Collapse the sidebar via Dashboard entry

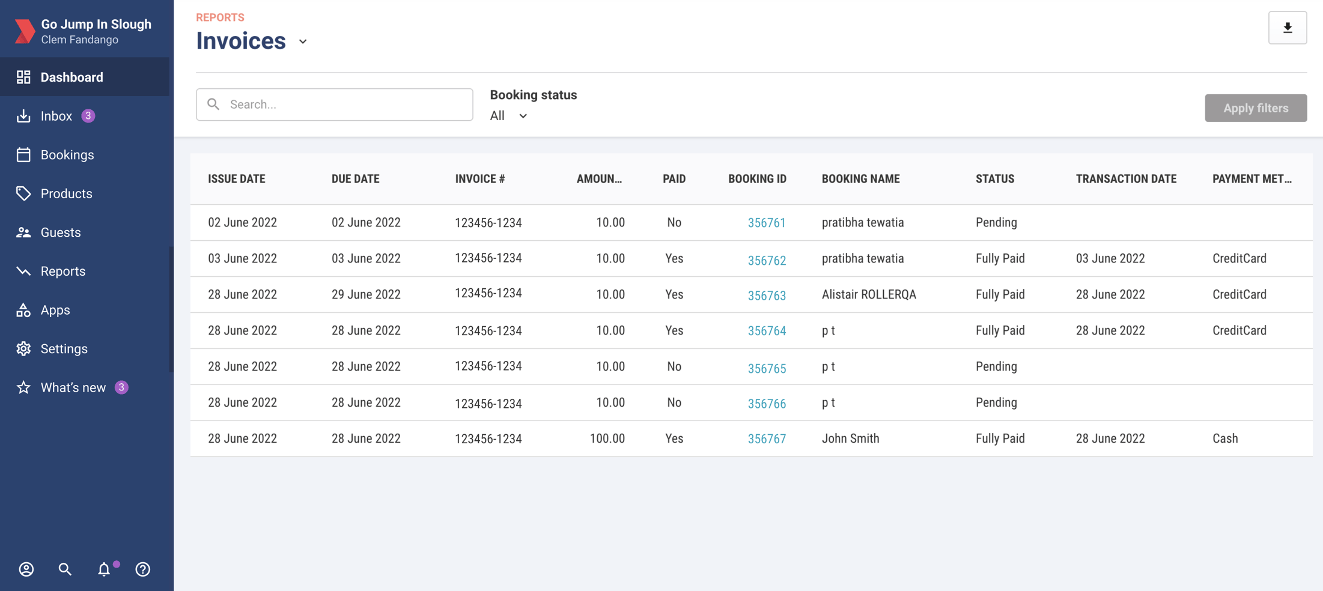(x=71, y=77)
